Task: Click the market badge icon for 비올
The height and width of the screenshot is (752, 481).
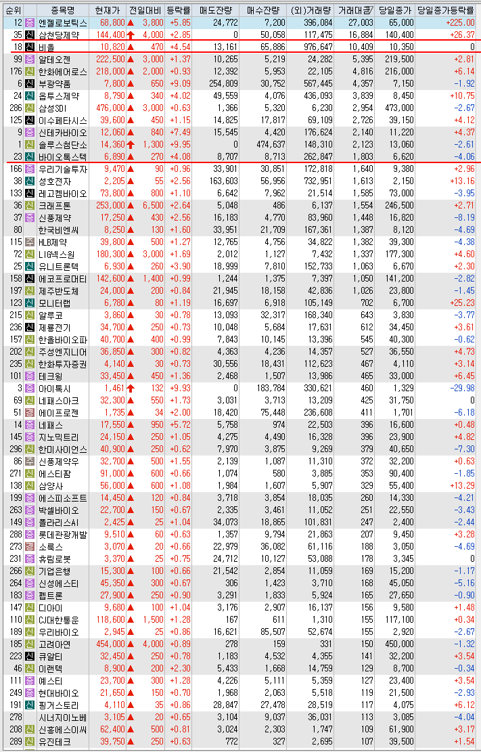Action: pos(30,47)
